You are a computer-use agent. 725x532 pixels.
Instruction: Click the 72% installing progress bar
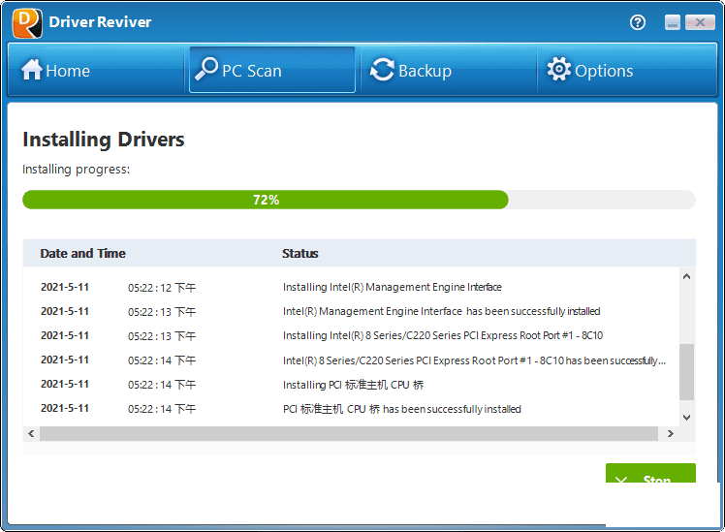(359, 200)
